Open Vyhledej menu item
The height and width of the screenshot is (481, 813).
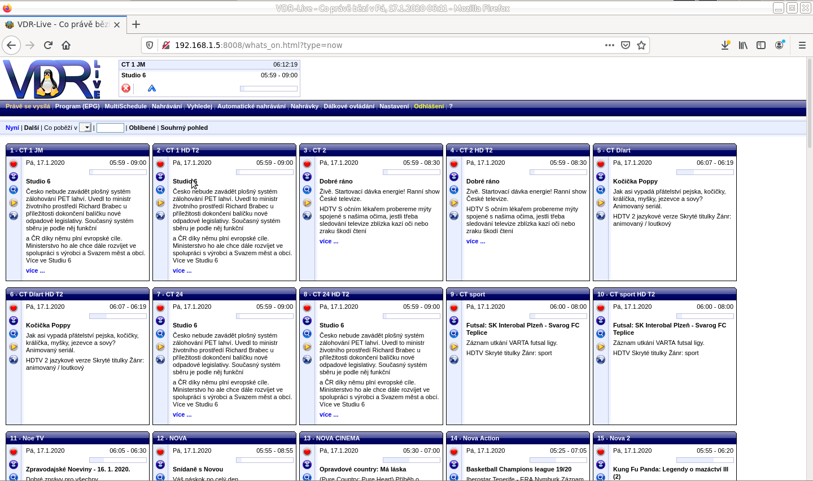click(x=200, y=106)
